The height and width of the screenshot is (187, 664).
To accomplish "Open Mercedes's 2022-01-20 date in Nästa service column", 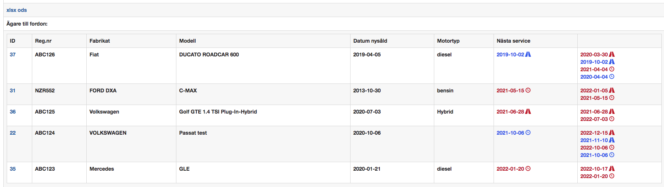I will click(x=510, y=169).
